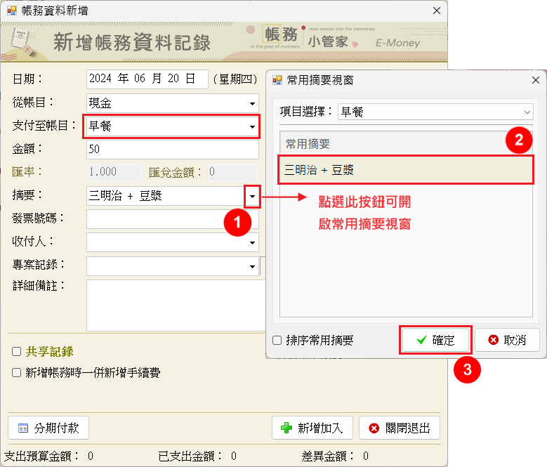Click the 取消 button
The image size is (547, 467).
(x=507, y=340)
